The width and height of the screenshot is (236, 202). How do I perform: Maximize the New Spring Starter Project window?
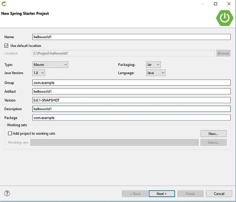215,4
